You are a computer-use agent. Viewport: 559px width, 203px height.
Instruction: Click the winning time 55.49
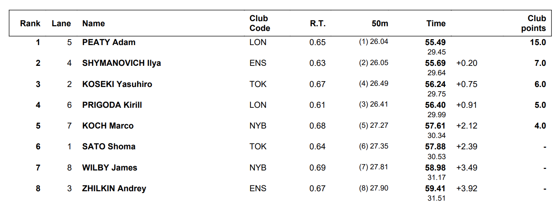coord(436,42)
